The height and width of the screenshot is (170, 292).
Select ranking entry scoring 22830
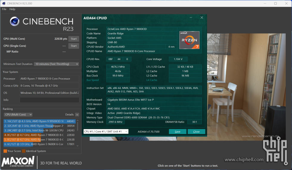(x=39, y=135)
